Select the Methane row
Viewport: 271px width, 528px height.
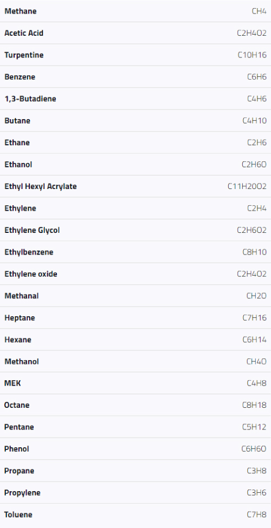[x=135, y=11]
